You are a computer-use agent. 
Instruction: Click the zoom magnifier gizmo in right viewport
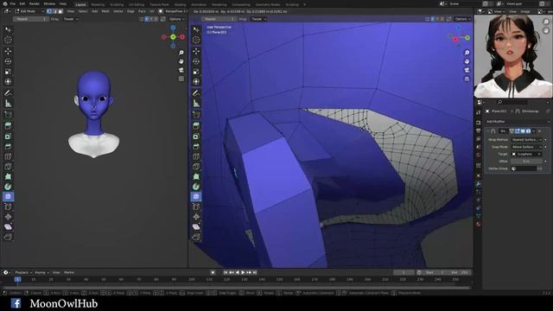coord(467,53)
